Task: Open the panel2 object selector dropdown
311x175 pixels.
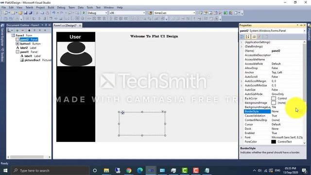Action: click(305, 31)
